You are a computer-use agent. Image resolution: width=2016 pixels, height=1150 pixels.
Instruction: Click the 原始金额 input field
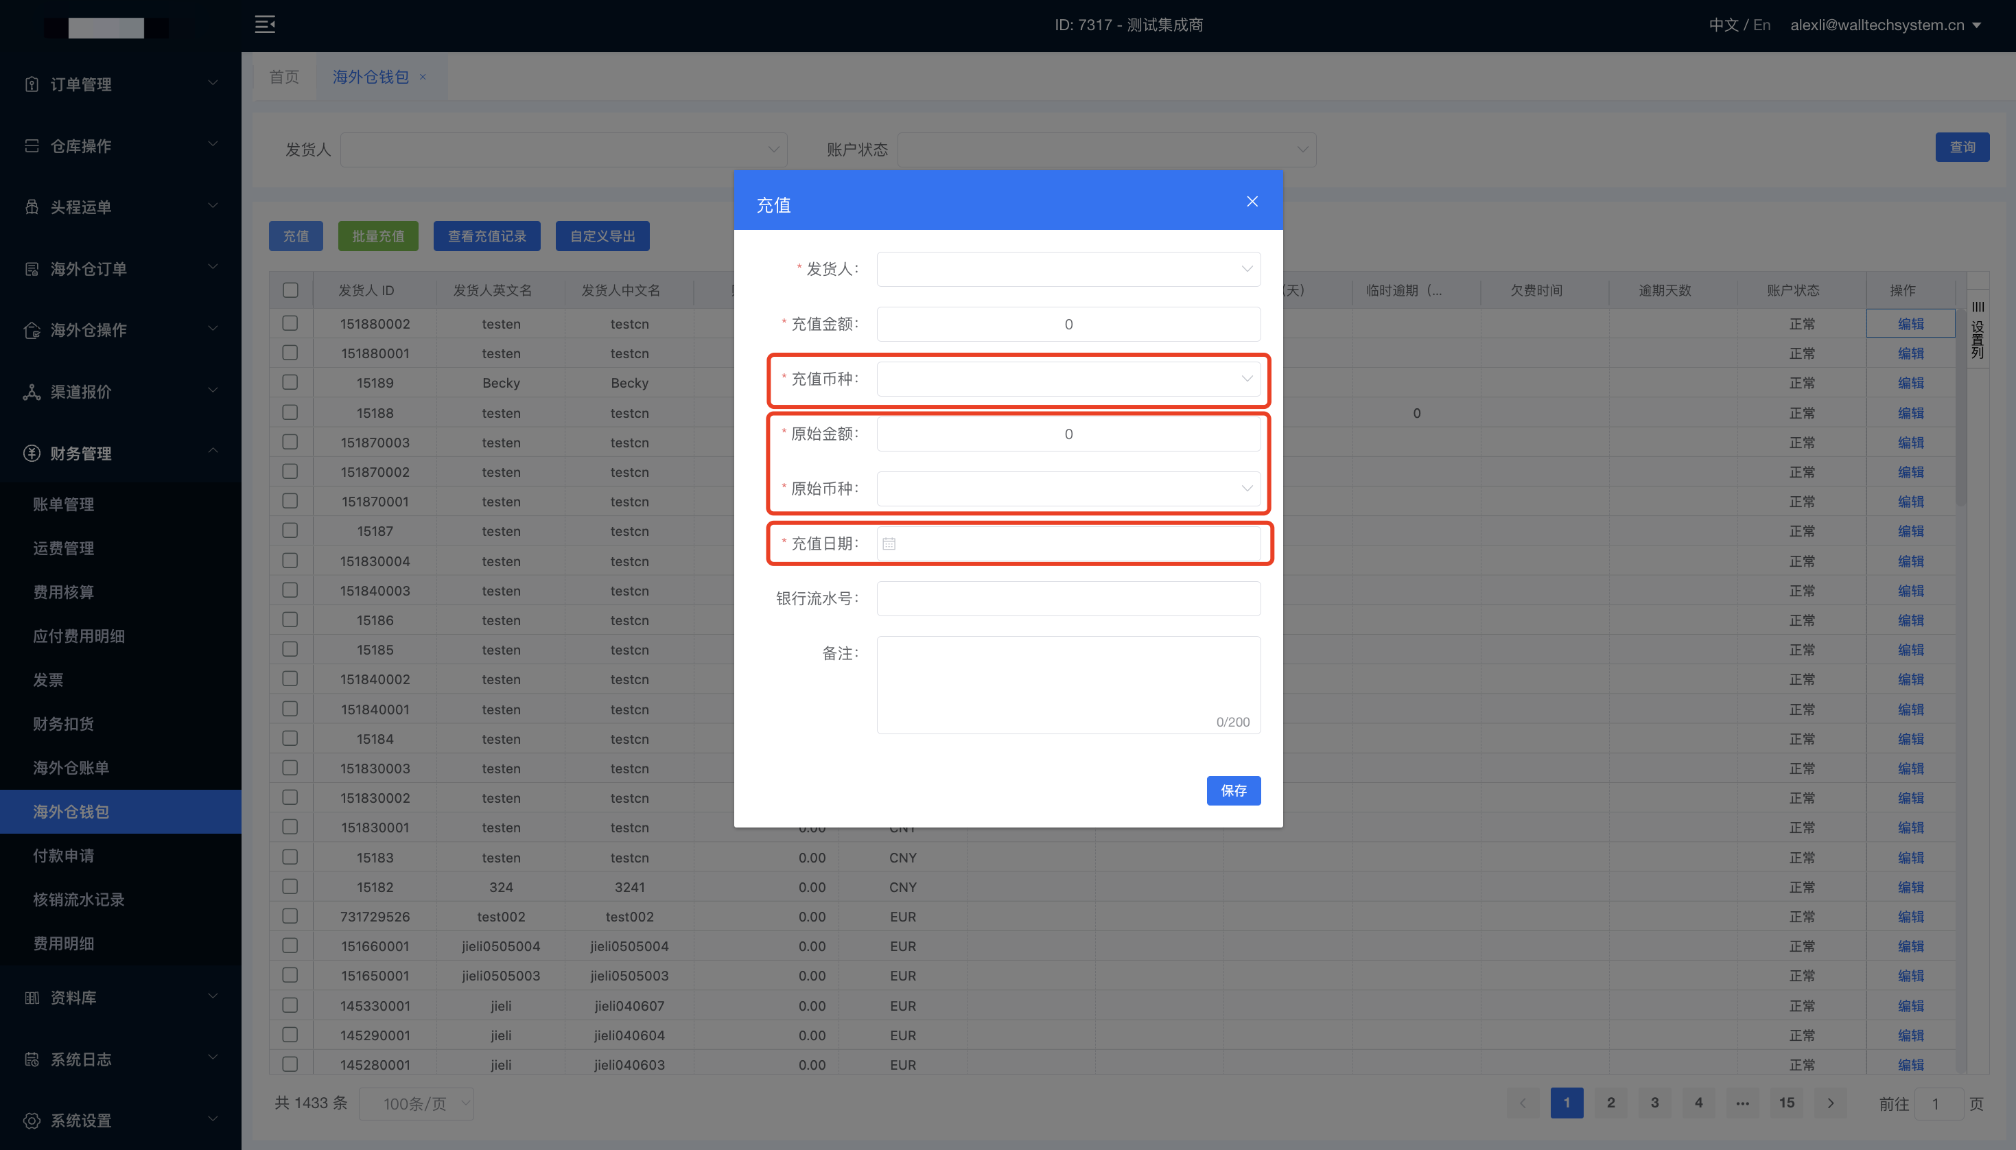(1068, 434)
